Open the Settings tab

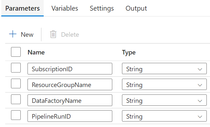click(102, 8)
